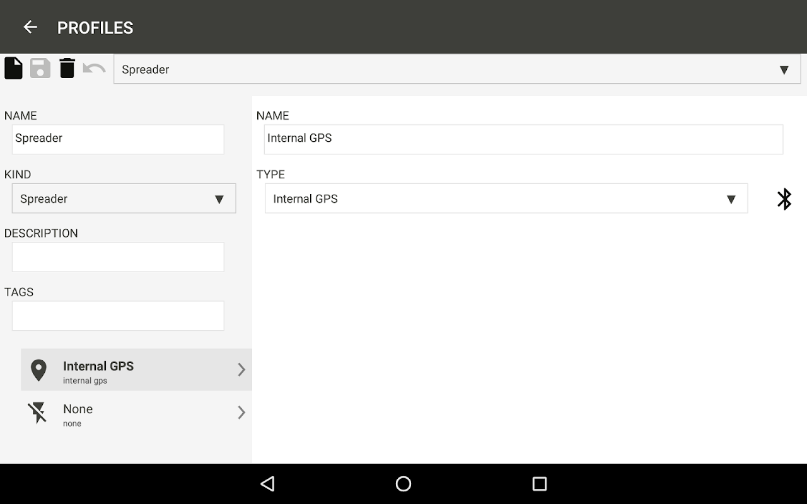The width and height of the screenshot is (807, 504).
Task: Delete the Spreader profile
Action: click(67, 68)
